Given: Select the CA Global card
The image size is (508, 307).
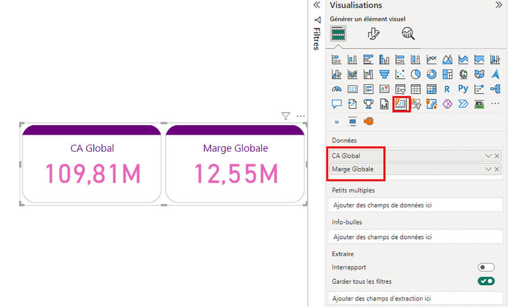Looking at the screenshot, I should [92, 164].
